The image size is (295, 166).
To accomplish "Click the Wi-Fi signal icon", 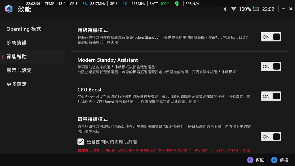I will (233, 9).
